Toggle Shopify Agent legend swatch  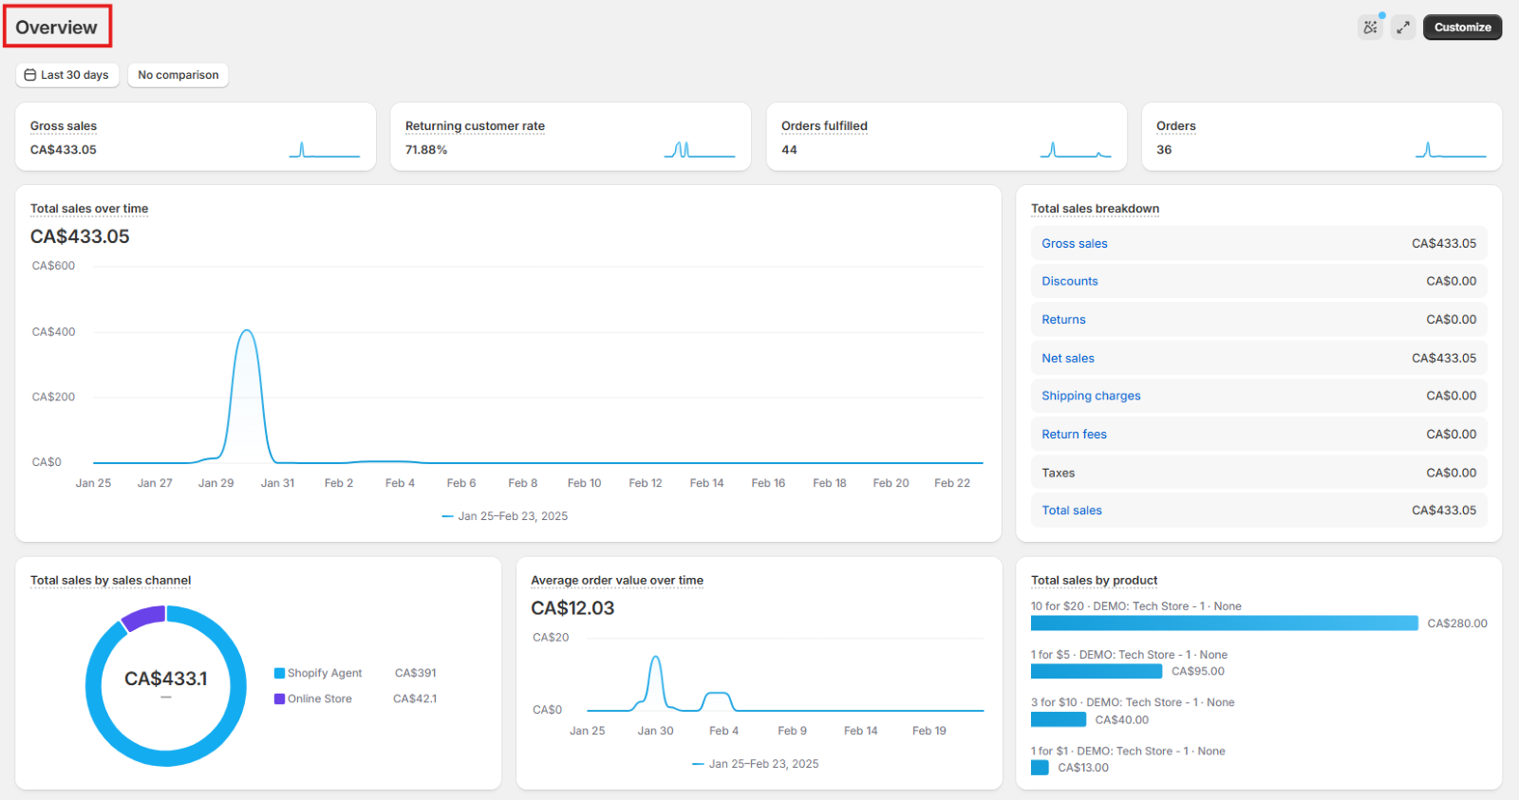[280, 673]
